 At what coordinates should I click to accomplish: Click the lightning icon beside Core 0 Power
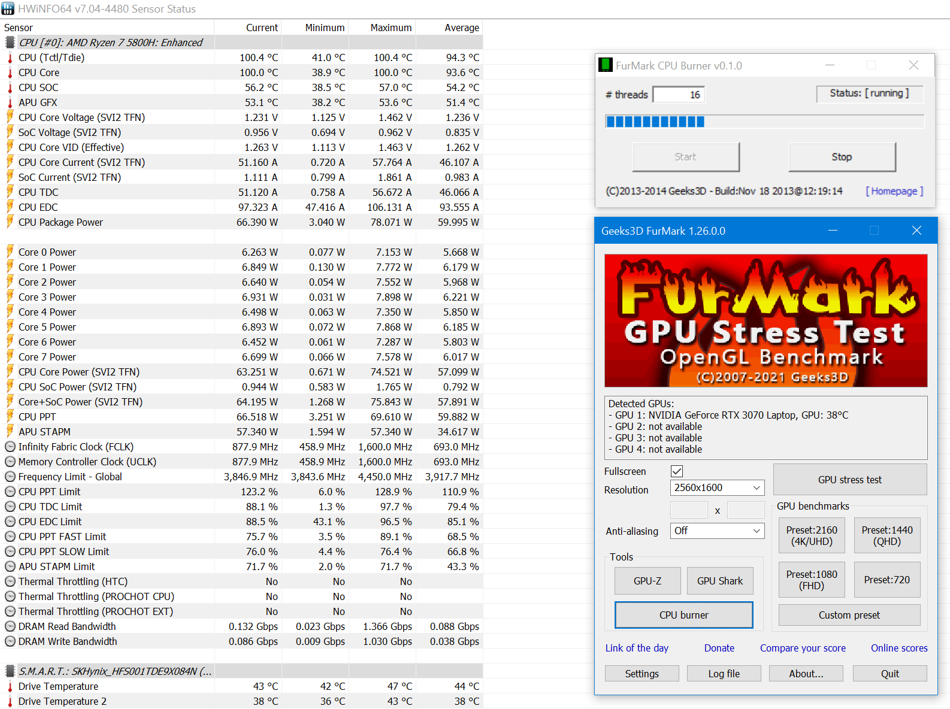coord(10,252)
